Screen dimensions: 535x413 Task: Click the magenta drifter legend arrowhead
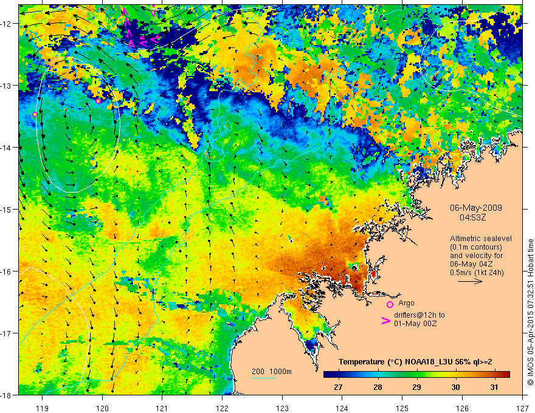click(x=386, y=321)
